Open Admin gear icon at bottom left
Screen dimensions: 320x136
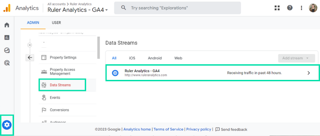(7, 124)
